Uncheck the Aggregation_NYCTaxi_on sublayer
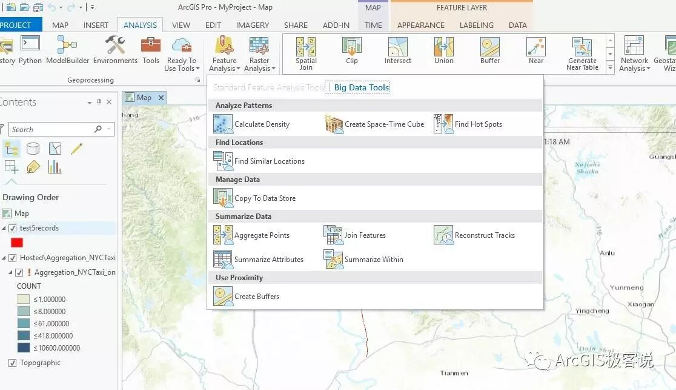 click(19, 272)
